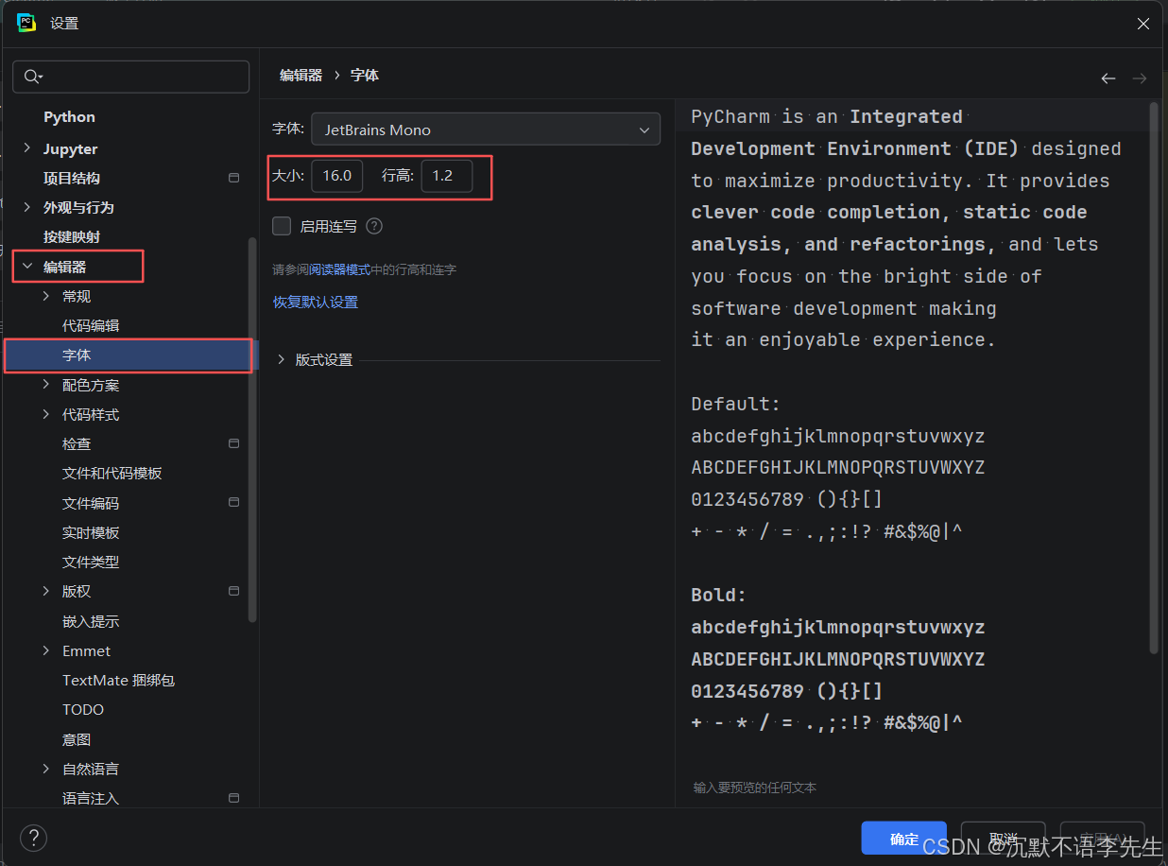Click the 大小 font size field

(x=337, y=176)
